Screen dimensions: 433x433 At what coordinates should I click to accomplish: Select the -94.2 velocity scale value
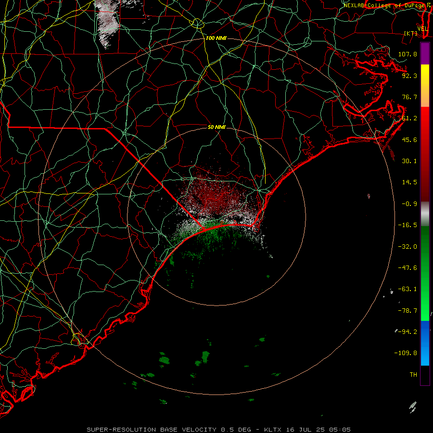(408, 332)
